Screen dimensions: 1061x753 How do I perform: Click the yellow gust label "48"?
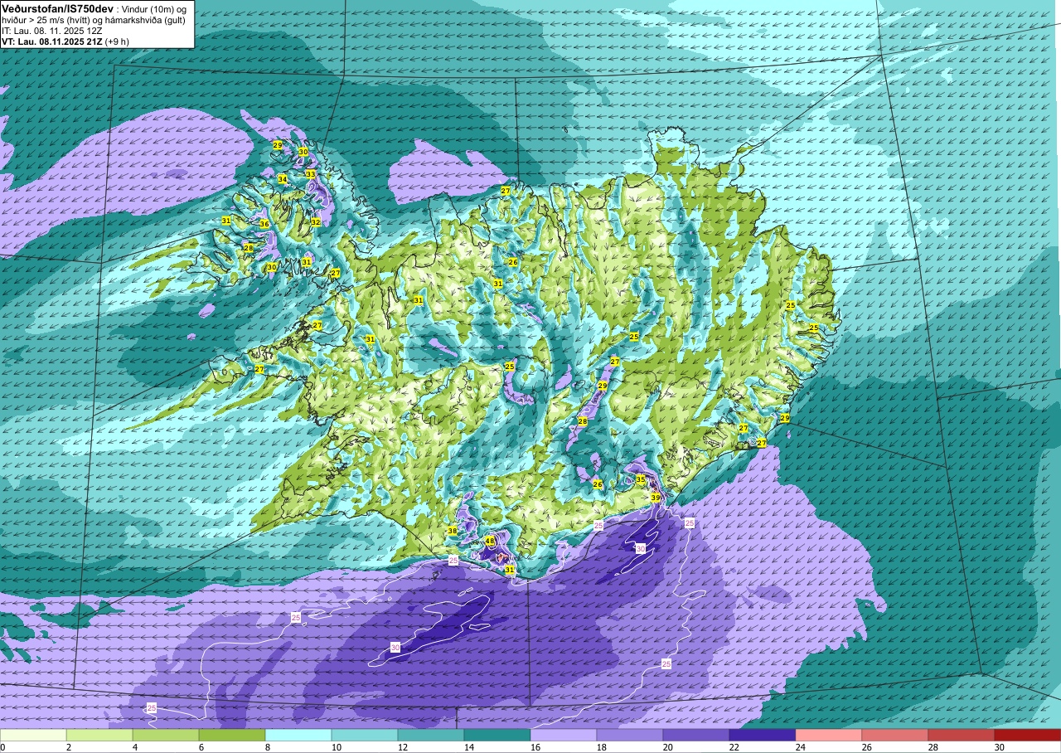coord(490,541)
